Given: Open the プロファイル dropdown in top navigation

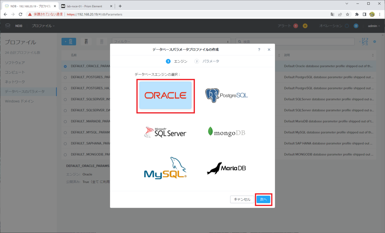Looking at the screenshot, I should click(43, 26).
